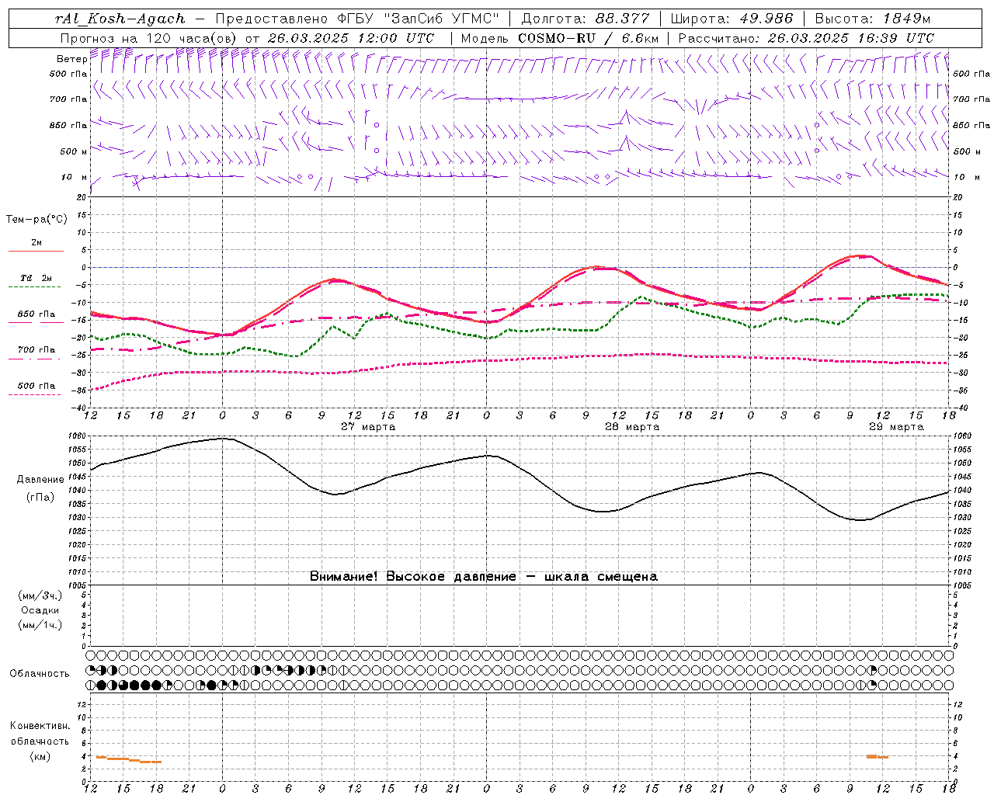Select the model name COSMO-RU / 6.6км
Screen dimensions: 994x795
[x=588, y=38]
